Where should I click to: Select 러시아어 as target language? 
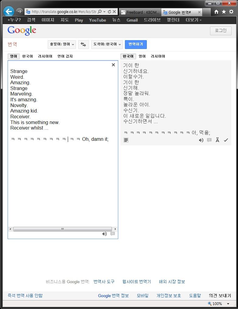[158, 56]
